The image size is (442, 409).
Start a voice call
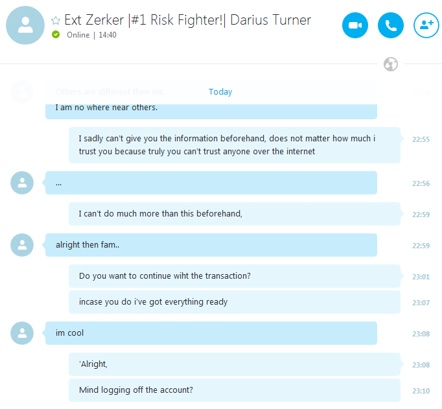point(390,25)
